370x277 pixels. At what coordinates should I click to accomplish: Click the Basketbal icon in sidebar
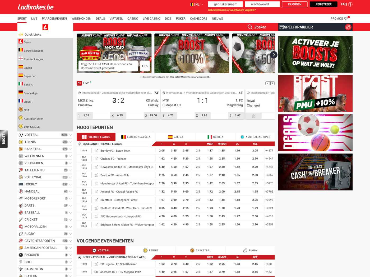click(21, 149)
